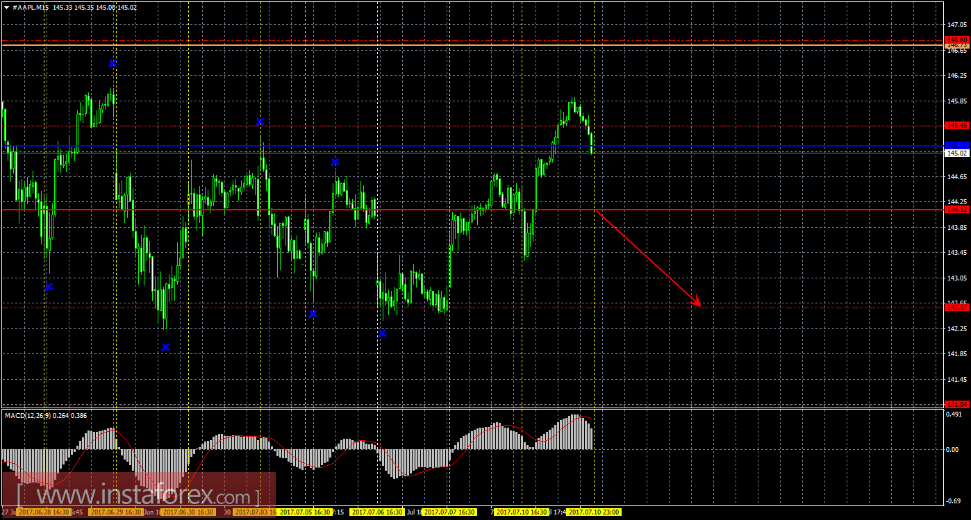Click the #AAPL,M15 chart title text
971x520 pixels.
30,7
